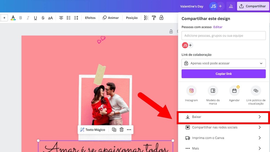Select the couple photo on canvas

coord(105,102)
